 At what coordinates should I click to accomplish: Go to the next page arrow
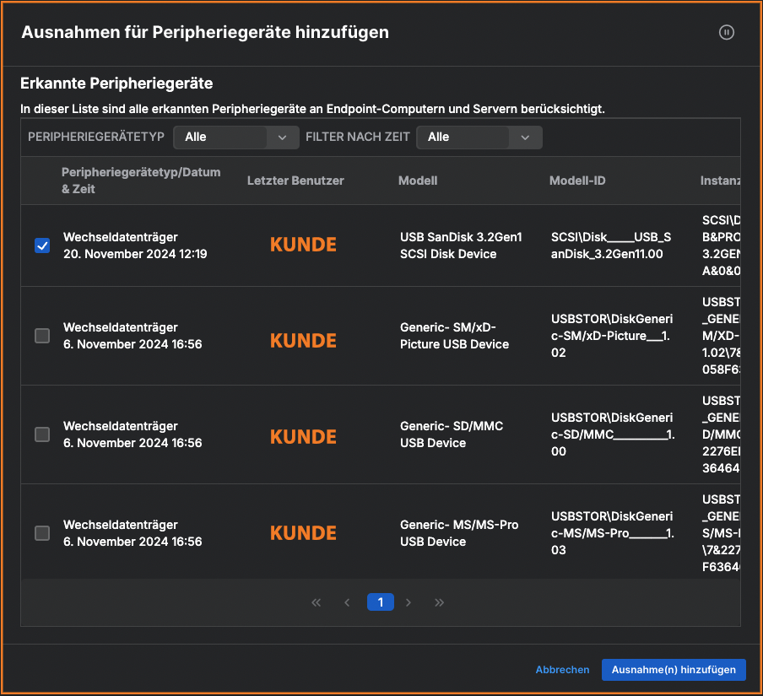(x=409, y=602)
